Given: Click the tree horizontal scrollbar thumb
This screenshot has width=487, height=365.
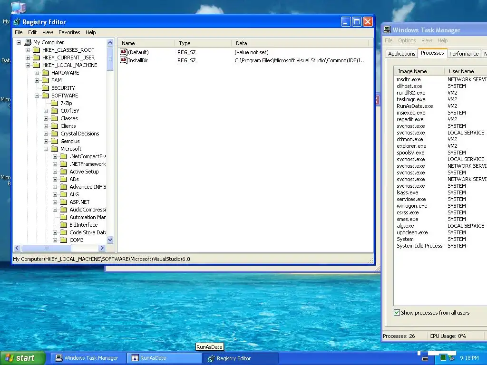Looking at the screenshot, I should pyautogui.click(x=47, y=248).
